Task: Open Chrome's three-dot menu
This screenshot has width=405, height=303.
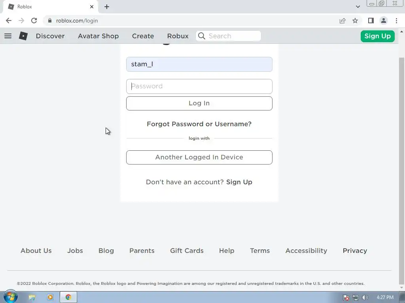Action: [396, 21]
